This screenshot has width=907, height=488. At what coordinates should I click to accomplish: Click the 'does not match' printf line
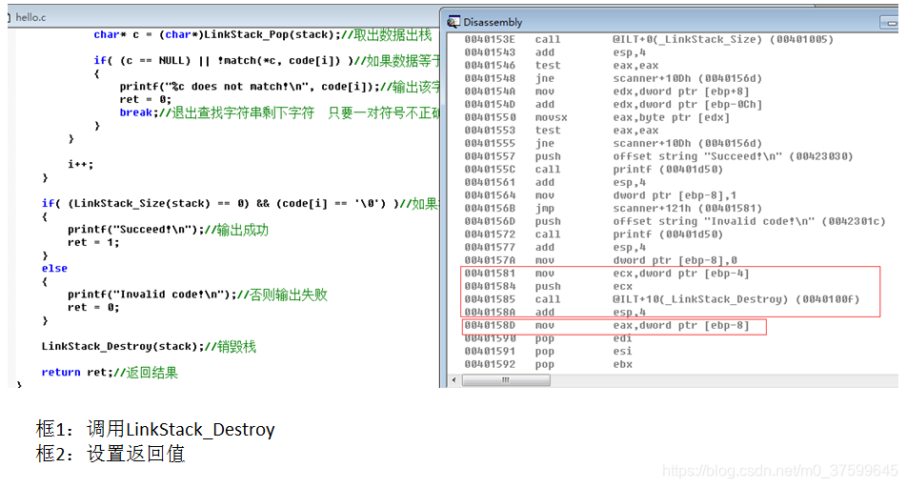pos(279,87)
